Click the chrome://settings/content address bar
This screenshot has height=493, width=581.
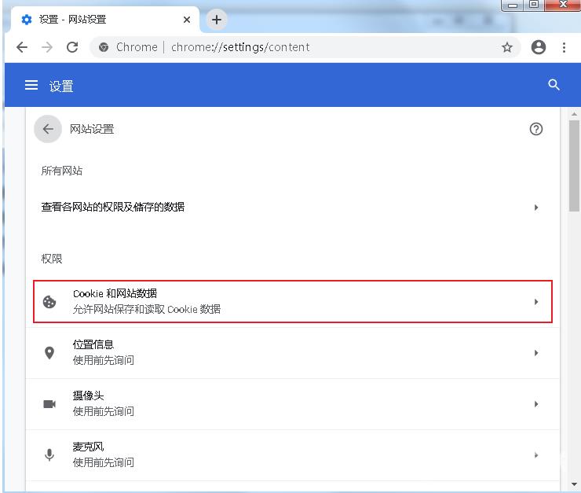click(x=298, y=47)
